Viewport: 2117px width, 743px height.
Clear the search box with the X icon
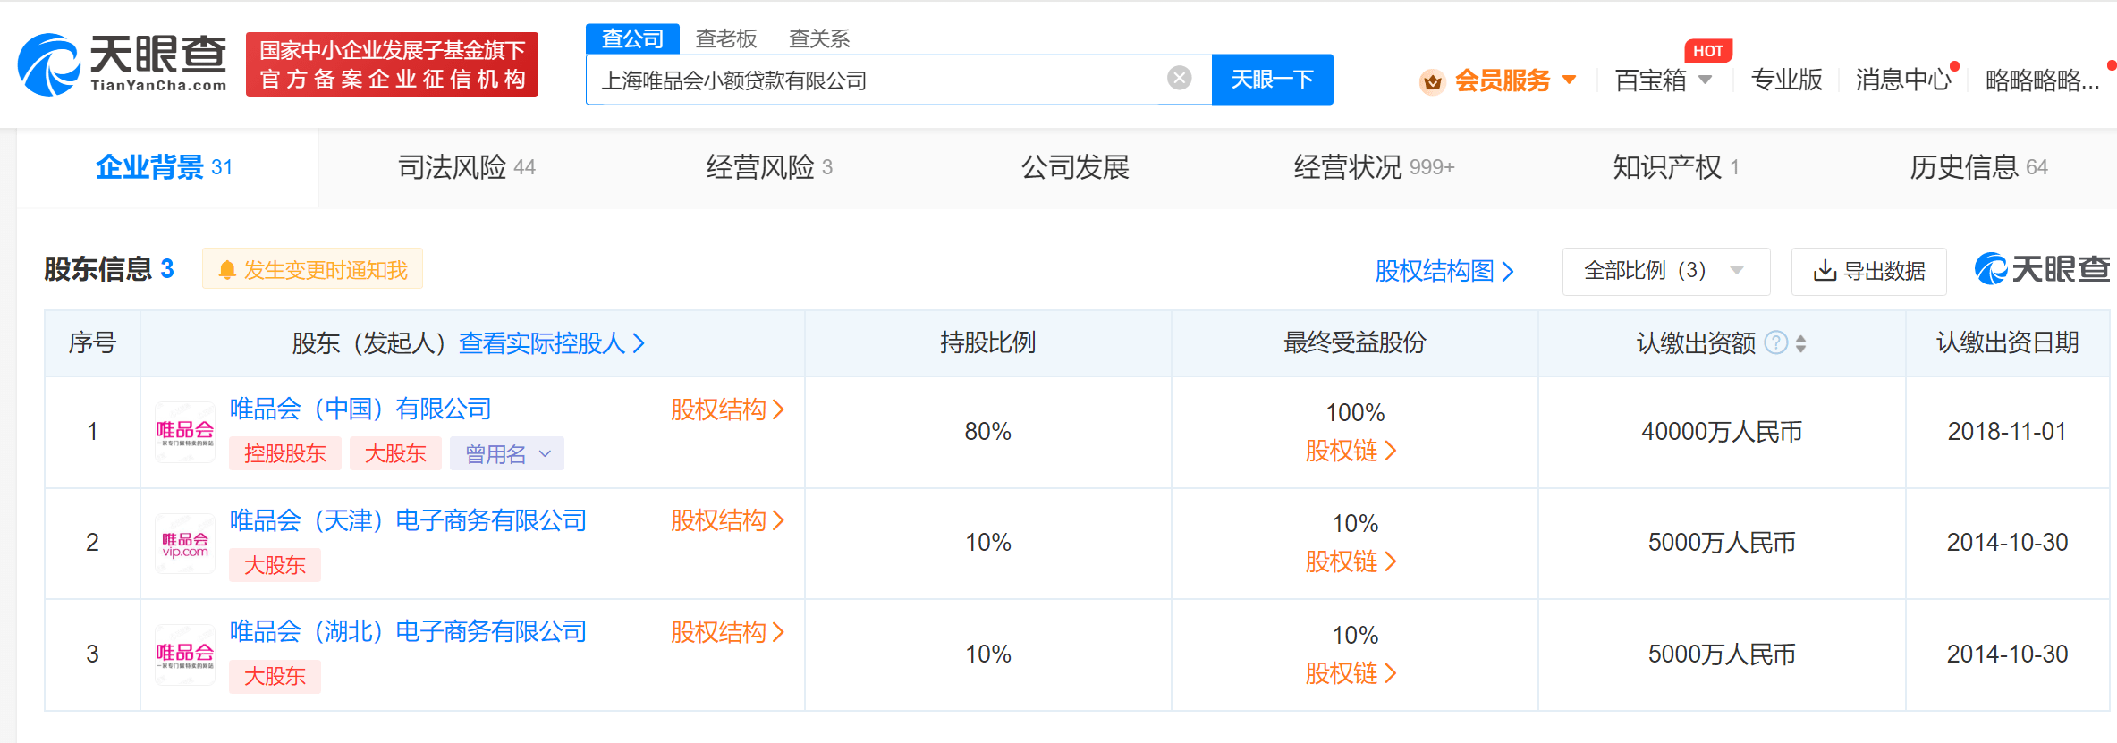pyautogui.click(x=1179, y=79)
